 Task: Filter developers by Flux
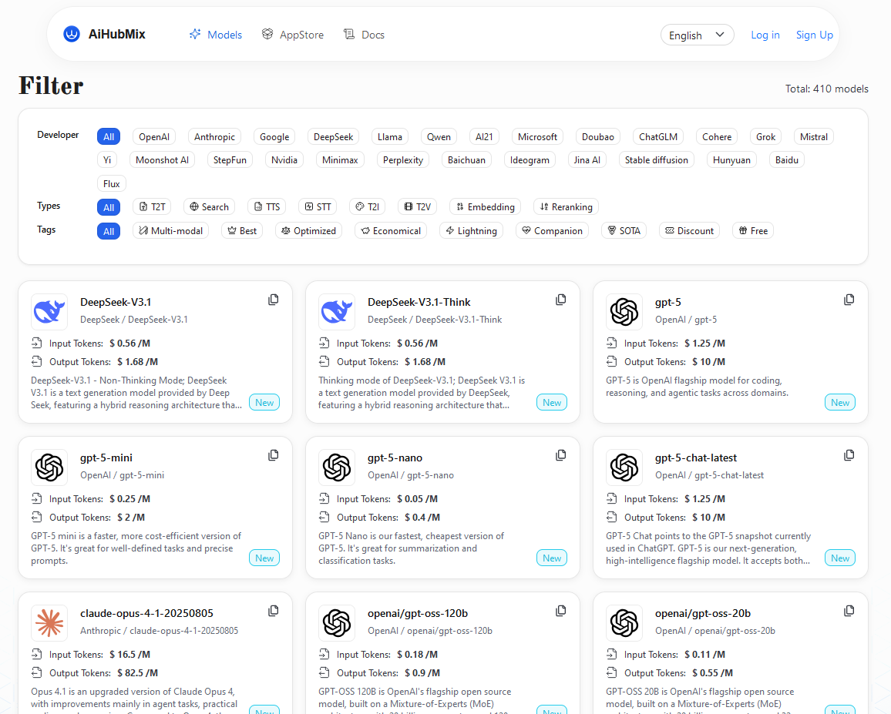(x=111, y=184)
